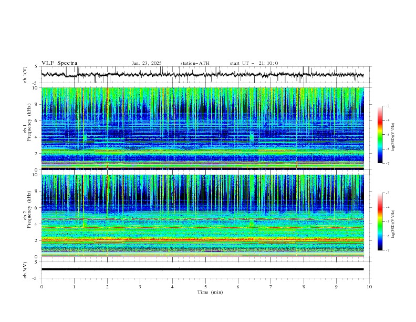Click the "-7" tick on ch.2 color bar
Viewport: 416px width, 322px height.
(388, 250)
